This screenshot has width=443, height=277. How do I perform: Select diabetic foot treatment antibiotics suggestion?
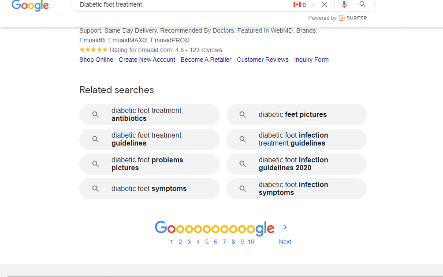click(x=149, y=115)
